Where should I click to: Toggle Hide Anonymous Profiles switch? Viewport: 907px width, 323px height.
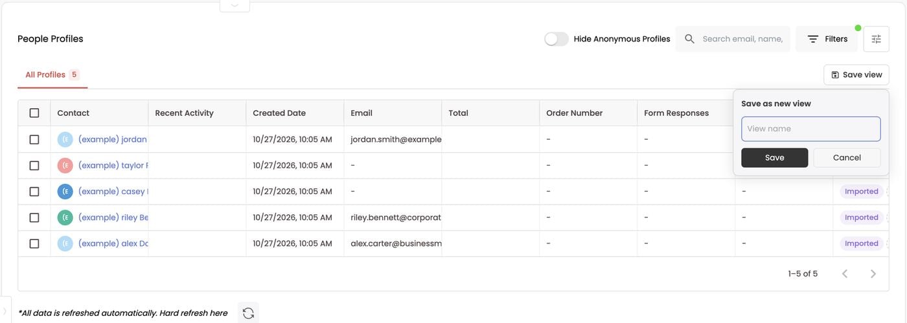[557, 39]
